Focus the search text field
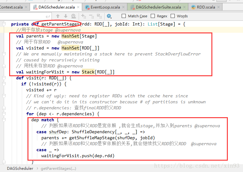Image resolution: width=243 pixels, height=172 pixels. tap(26, 16)
